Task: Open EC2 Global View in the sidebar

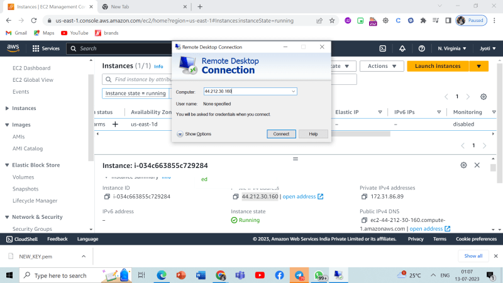Action: coord(33,80)
